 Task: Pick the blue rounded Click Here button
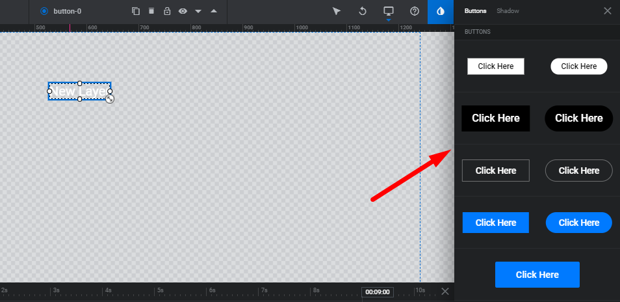(578, 223)
